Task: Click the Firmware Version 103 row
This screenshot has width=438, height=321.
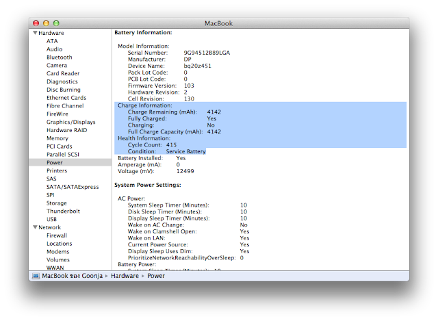Action: [x=161, y=86]
